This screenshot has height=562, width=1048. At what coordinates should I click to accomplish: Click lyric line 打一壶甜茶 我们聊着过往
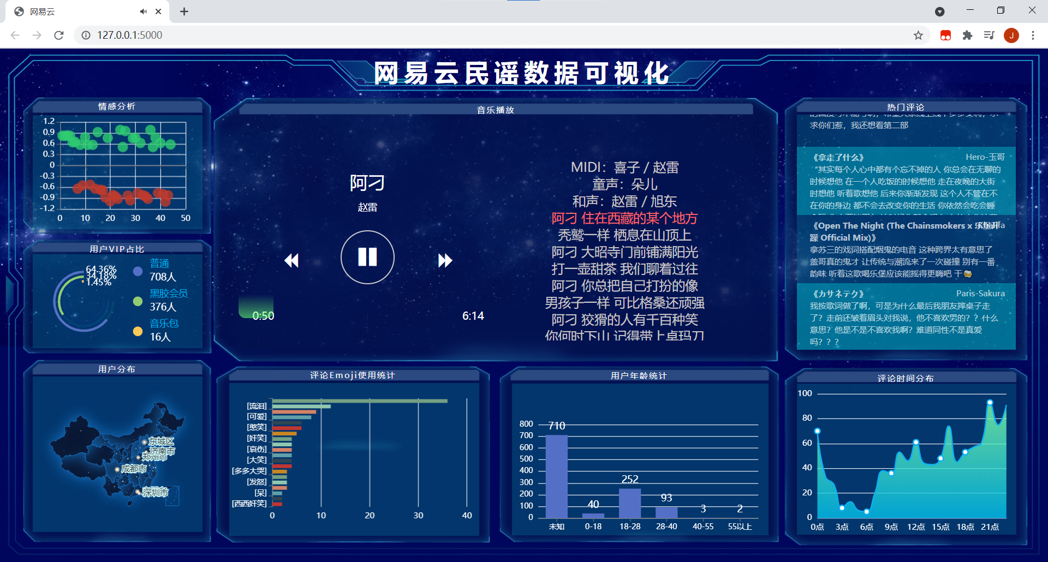[x=624, y=269]
